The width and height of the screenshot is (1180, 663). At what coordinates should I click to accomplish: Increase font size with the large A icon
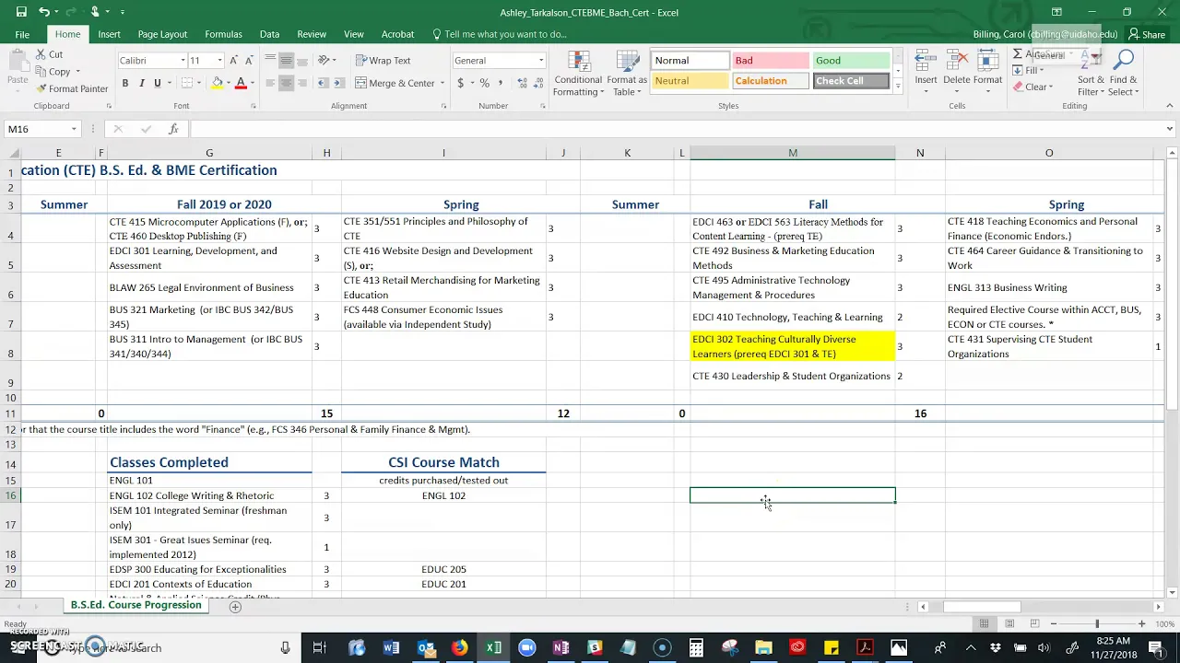click(x=234, y=61)
